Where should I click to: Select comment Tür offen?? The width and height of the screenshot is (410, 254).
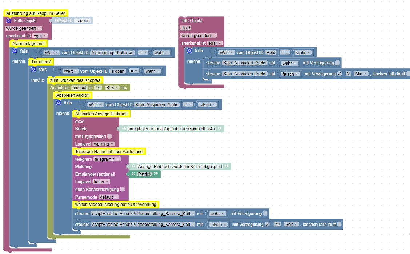click(41, 62)
